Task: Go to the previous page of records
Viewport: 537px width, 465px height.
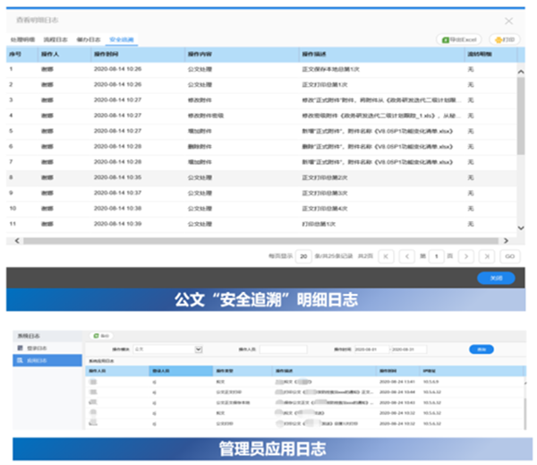Action: [410, 256]
